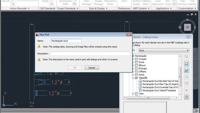The height and width of the screenshot is (113, 200).
Task: Click the New Chapter icon in Catalog Screen
Action: [x=187, y=57]
